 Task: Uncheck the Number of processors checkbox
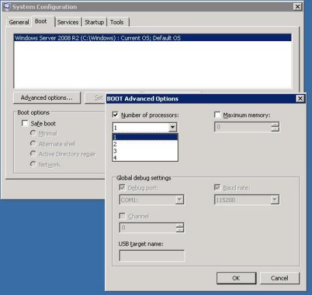pyautogui.click(x=115, y=115)
